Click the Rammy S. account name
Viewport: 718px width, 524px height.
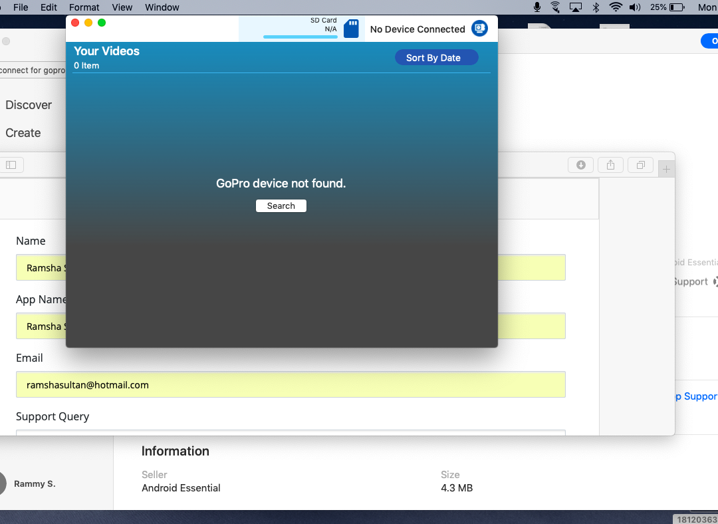[x=35, y=483]
